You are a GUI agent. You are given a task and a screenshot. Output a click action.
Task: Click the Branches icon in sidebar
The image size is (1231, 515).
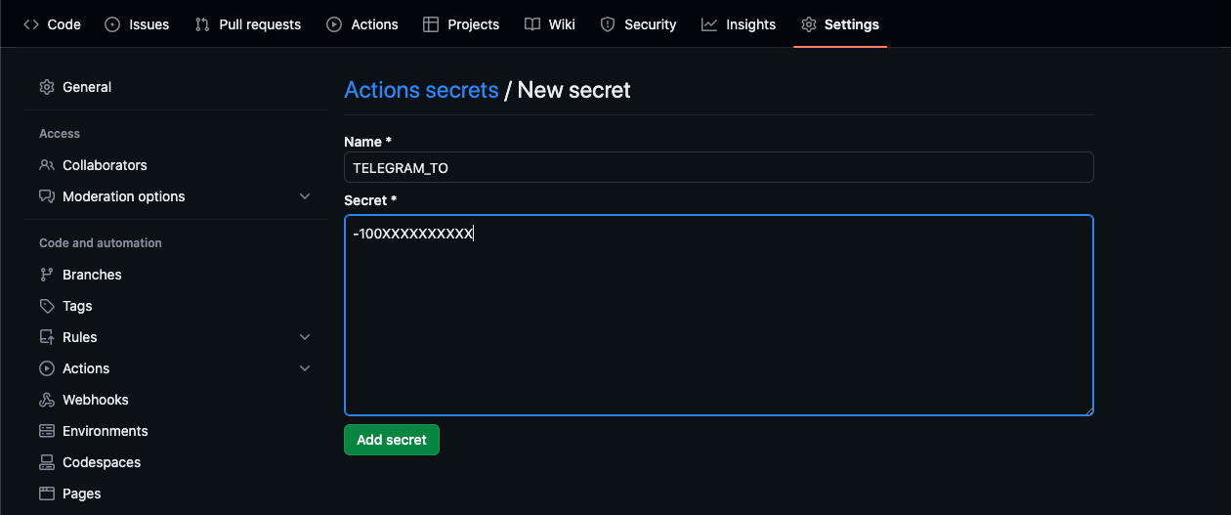pyautogui.click(x=47, y=275)
